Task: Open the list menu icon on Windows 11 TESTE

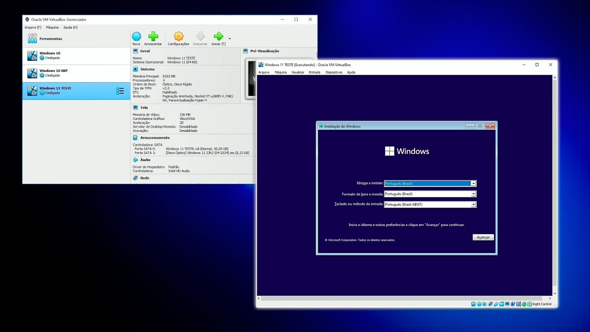Action: (x=120, y=91)
